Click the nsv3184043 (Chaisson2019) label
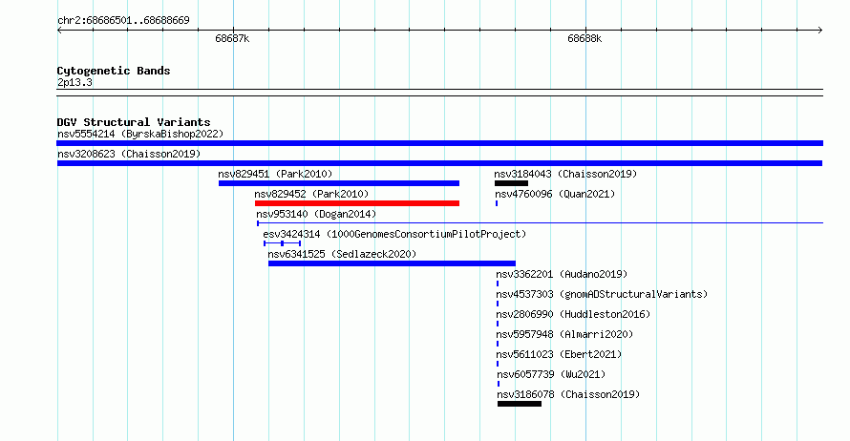 [x=565, y=174]
